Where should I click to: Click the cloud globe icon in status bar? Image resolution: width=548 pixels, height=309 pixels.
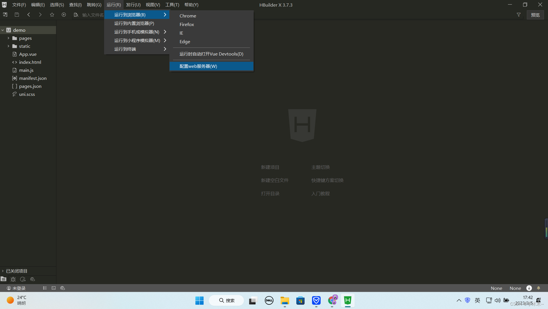coord(63,288)
